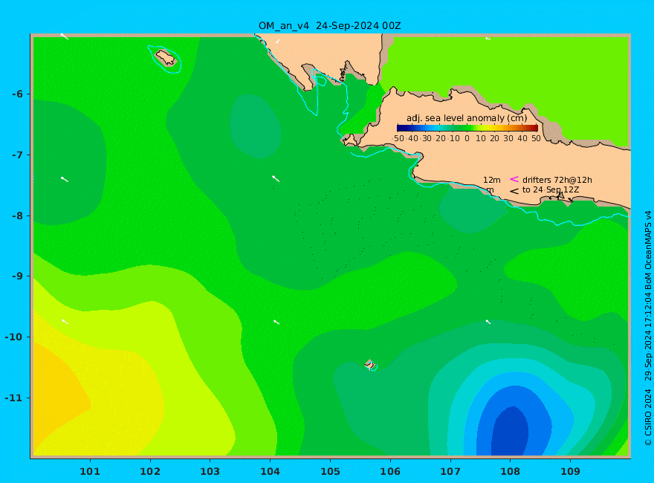Click the "105" longitude axis label
This screenshot has width=654, height=483.
[x=330, y=472]
